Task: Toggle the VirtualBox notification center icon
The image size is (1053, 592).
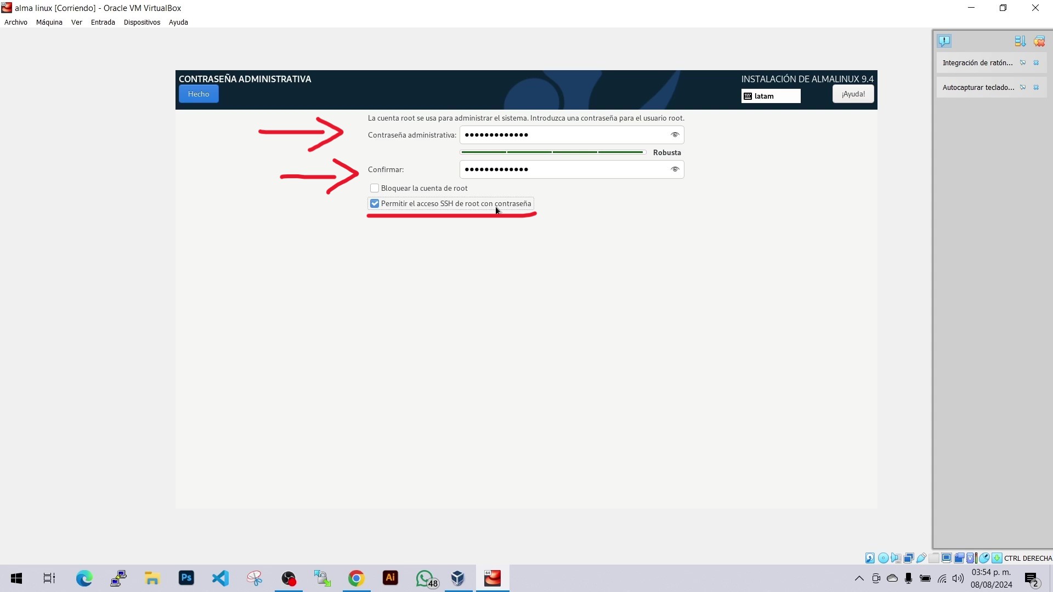Action: click(944, 41)
